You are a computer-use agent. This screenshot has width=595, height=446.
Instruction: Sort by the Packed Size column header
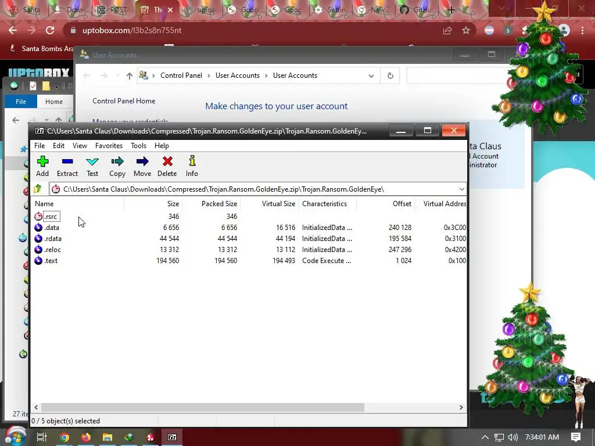pos(211,204)
